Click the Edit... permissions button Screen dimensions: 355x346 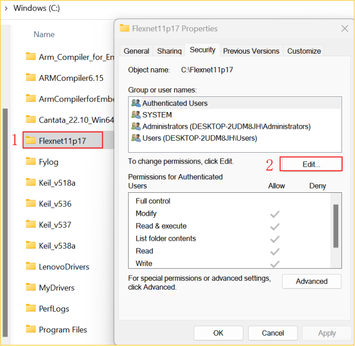pyautogui.click(x=311, y=164)
